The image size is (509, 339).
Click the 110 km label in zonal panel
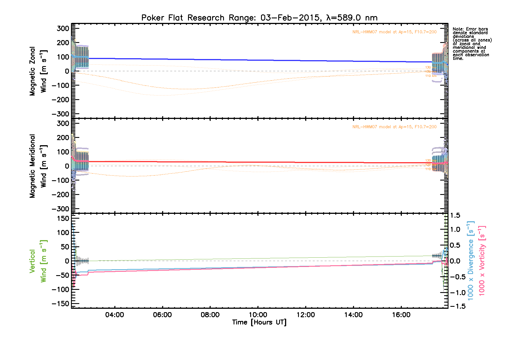pos(431,76)
